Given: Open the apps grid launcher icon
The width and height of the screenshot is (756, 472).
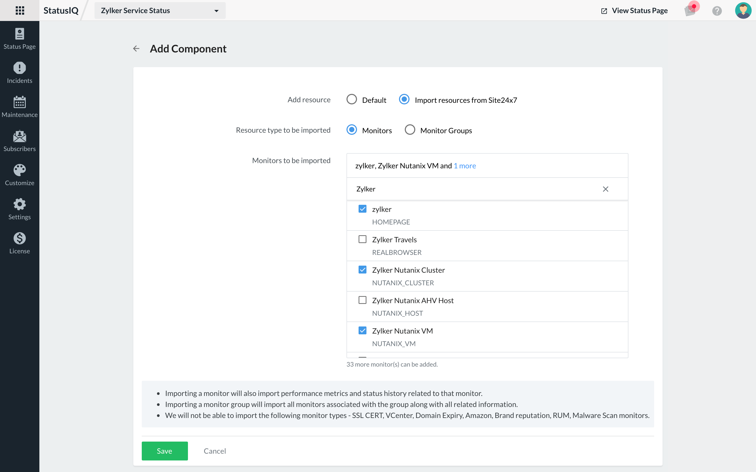Looking at the screenshot, I should pos(20,10).
